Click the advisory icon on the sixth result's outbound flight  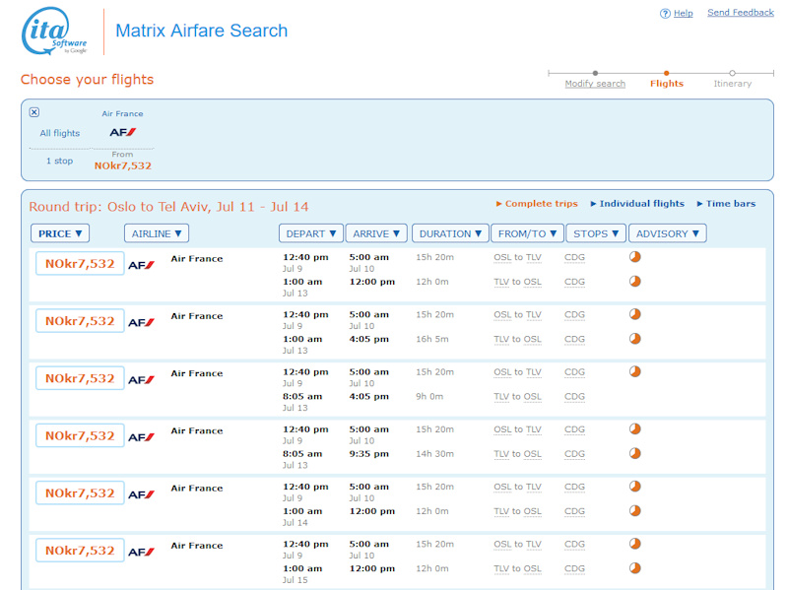point(634,544)
